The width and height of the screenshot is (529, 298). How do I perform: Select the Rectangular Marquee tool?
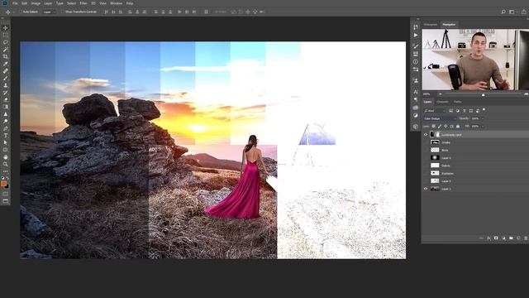pyautogui.click(x=6, y=35)
